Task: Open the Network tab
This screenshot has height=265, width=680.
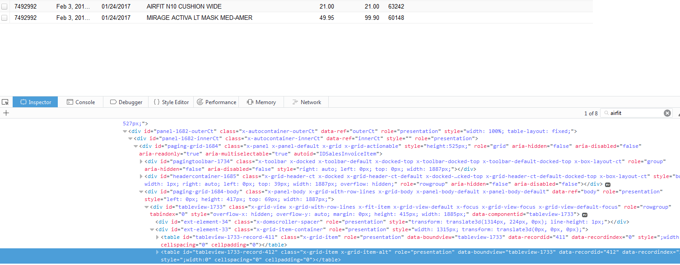Action: 306,102
